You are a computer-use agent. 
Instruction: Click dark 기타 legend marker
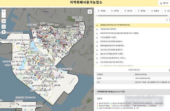coord(135,108)
